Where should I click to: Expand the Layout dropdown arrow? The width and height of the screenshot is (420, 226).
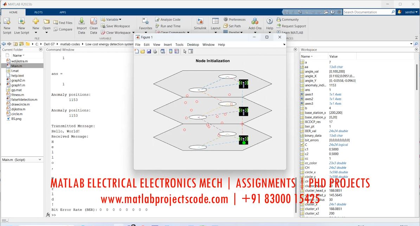[216, 33]
